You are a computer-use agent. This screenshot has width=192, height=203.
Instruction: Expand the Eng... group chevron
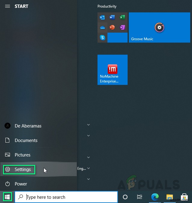point(88,168)
